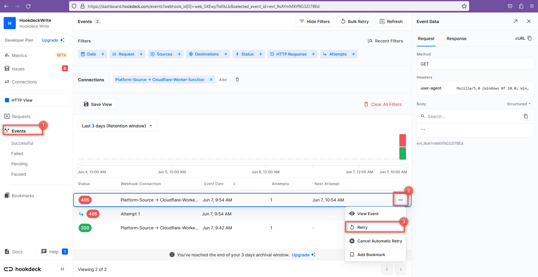The width and height of the screenshot is (538, 277).
Task: Toggle sort order on Event Date column
Action: pyautogui.click(x=234, y=184)
